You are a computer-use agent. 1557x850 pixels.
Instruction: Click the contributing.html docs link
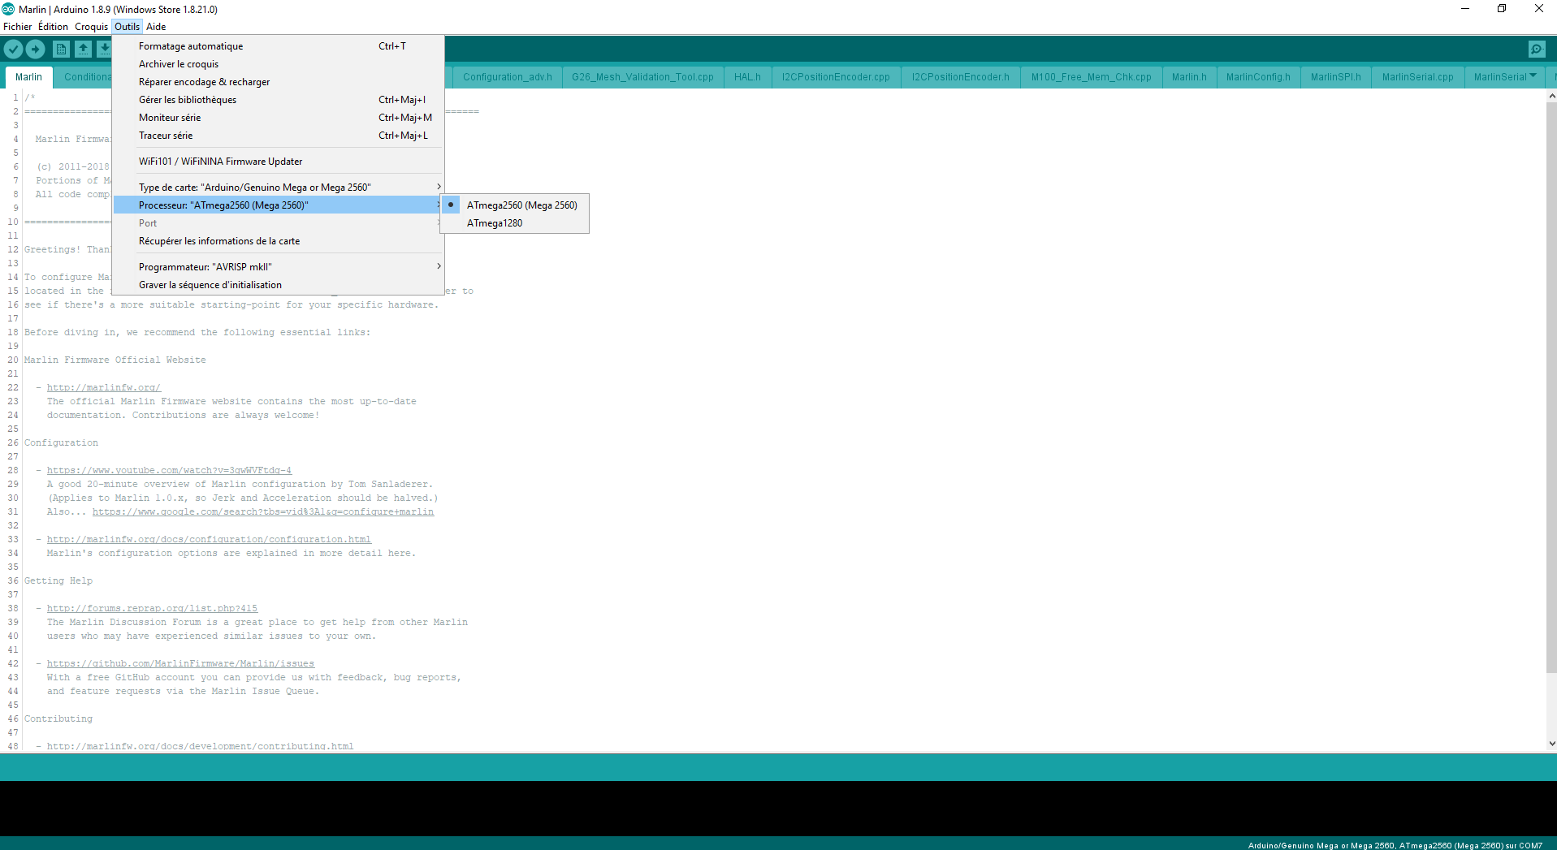tap(200, 746)
